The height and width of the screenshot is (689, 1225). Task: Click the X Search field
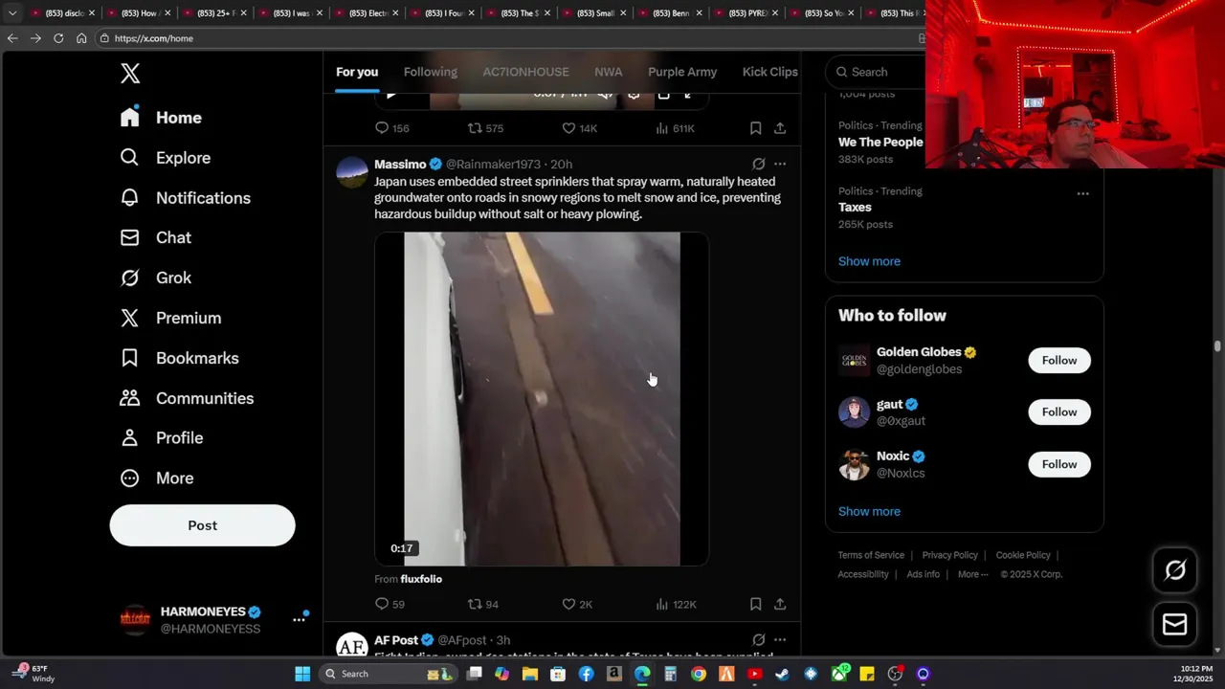[876, 72]
